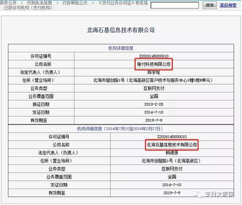Select the legal representative 陈宇程
Viewport: 242px width, 205px height.
click(154, 72)
